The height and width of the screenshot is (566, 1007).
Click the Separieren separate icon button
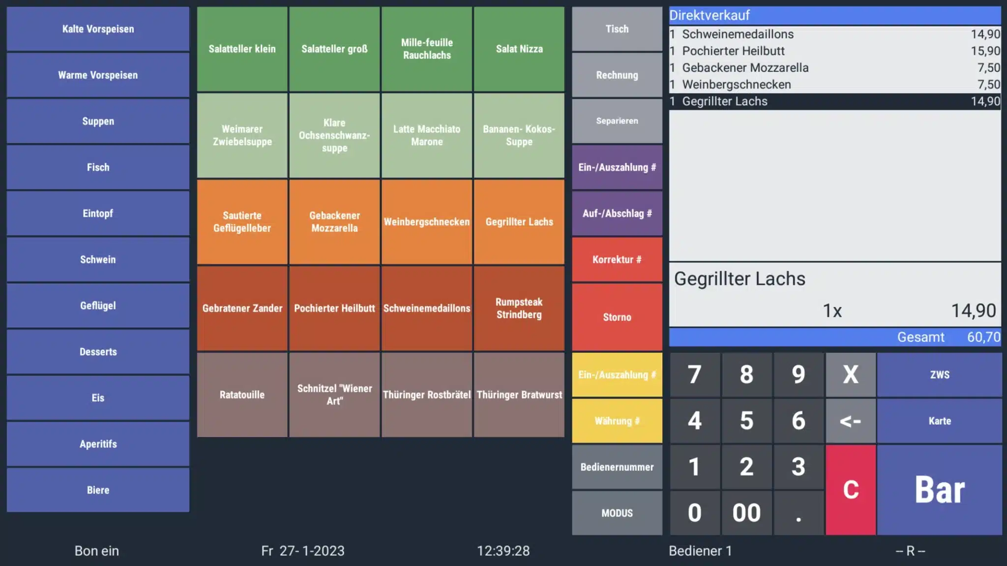(616, 120)
